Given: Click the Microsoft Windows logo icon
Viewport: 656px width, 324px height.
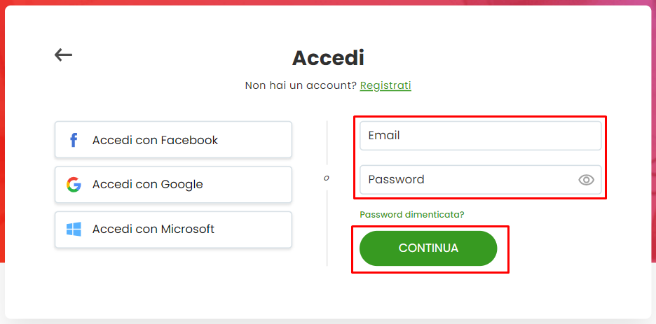Looking at the screenshot, I should coord(74,230).
